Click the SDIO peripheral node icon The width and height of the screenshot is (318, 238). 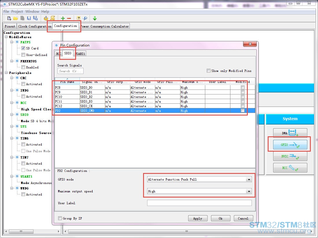17,114
